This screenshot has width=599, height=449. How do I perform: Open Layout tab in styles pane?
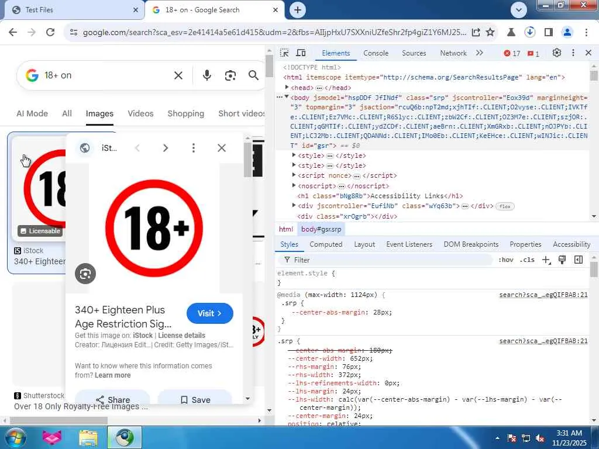[x=364, y=244]
